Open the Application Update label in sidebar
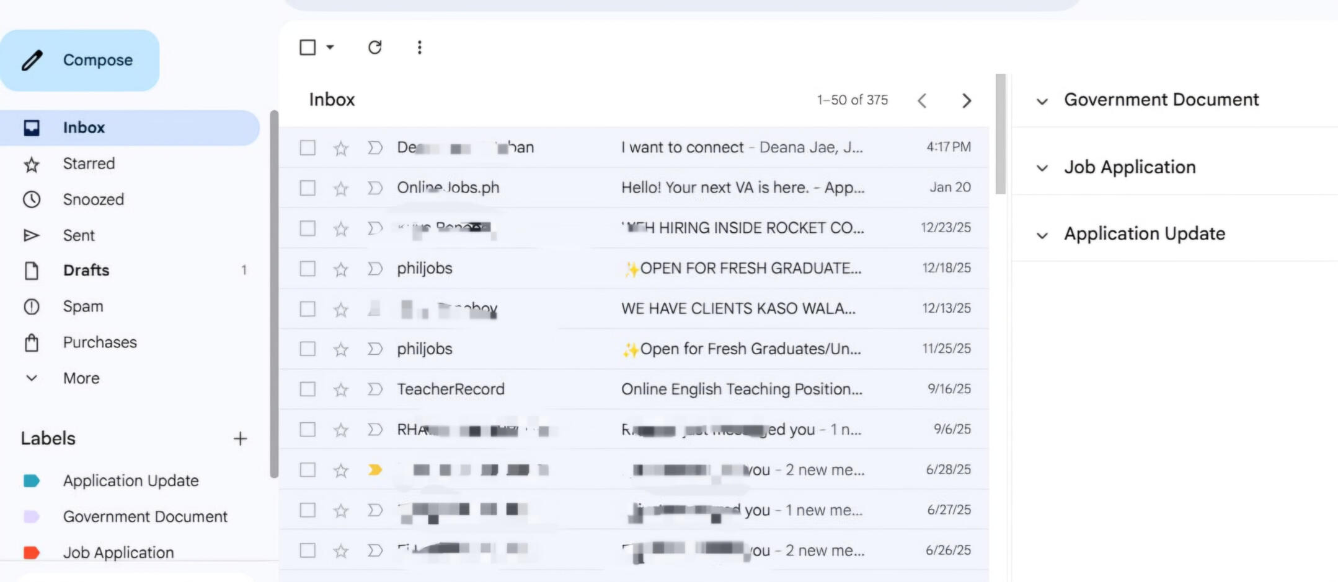 click(131, 480)
